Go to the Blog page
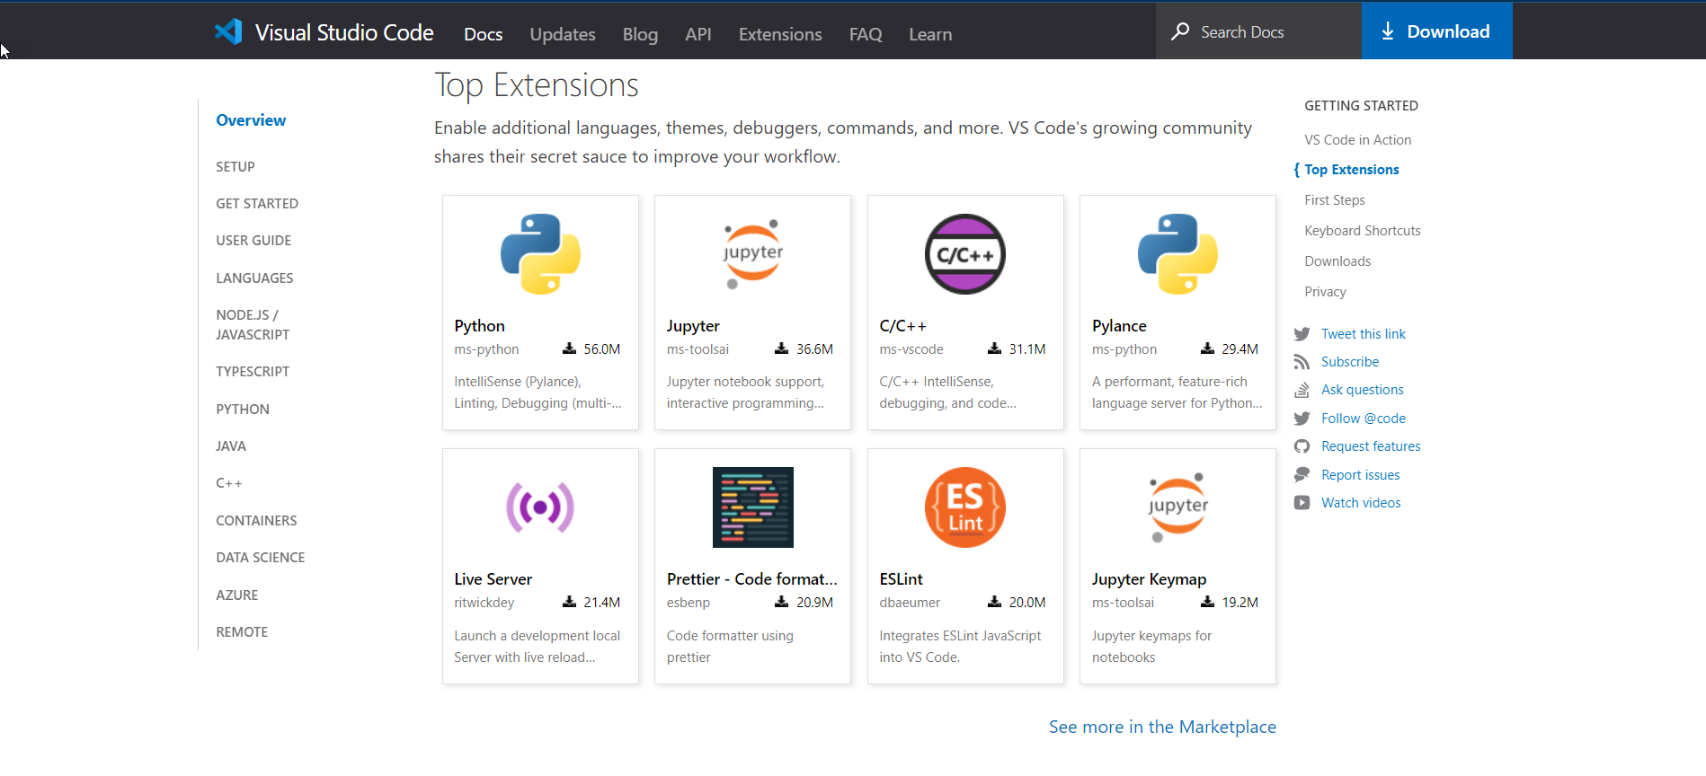This screenshot has height=776, width=1706. pos(640,34)
